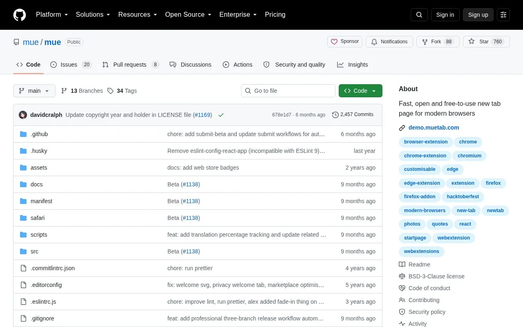This screenshot has height=327, width=523.
Task: Open the .husky folder
Action: (39, 151)
